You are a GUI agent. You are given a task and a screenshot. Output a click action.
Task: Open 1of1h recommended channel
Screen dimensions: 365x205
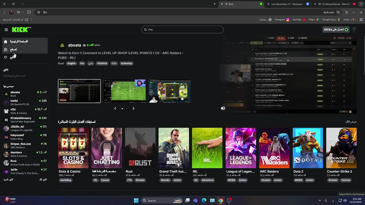pyautogui.click(x=25, y=171)
